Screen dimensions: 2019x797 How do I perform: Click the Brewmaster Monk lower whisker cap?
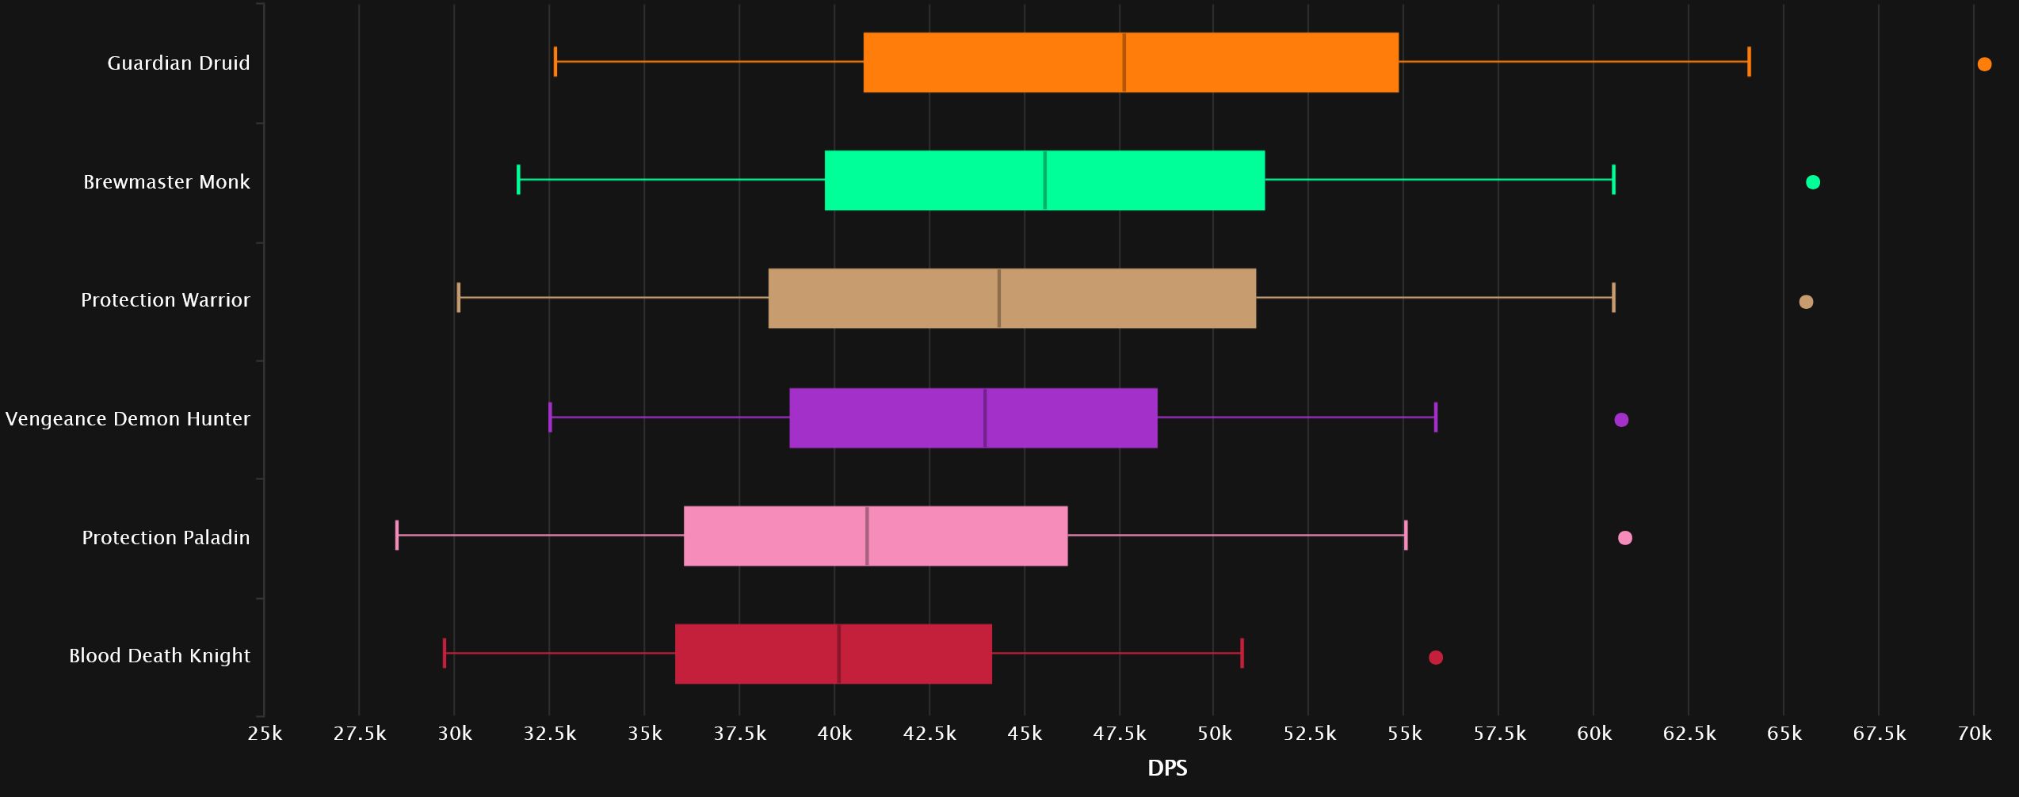(518, 180)
